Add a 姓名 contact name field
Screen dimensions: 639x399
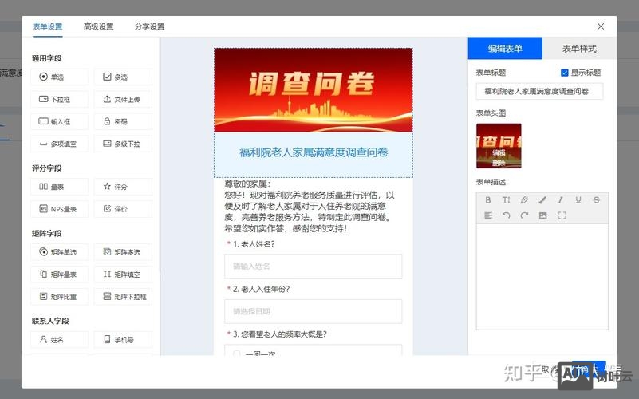point(60,339)
